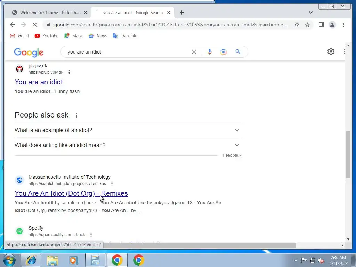Click the Massachusetts Institute of Technology globe icon
Image resolution: width=356 pixels, height=267 pixels.
[x=19, y=180]
